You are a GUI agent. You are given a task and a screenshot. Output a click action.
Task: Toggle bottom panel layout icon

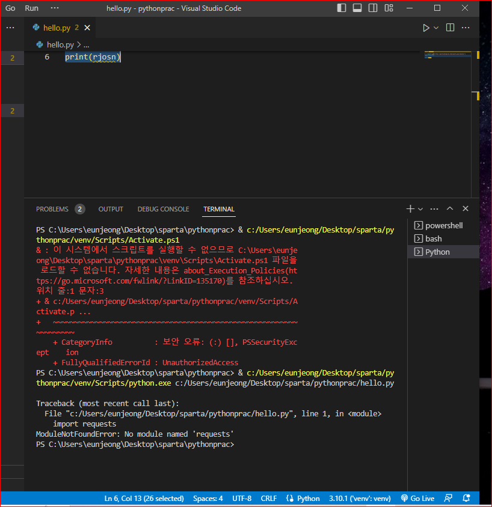357,8
